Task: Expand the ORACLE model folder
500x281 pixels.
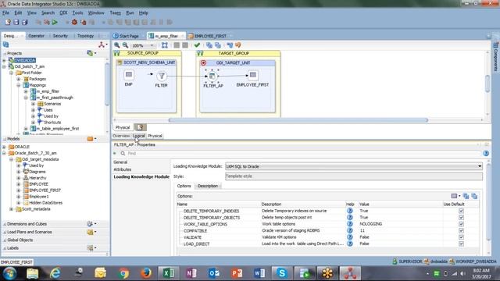Action: pos(4,147)
